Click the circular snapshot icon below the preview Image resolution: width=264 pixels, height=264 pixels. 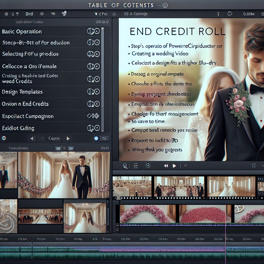pyautogui.click(x=148, y=166)
